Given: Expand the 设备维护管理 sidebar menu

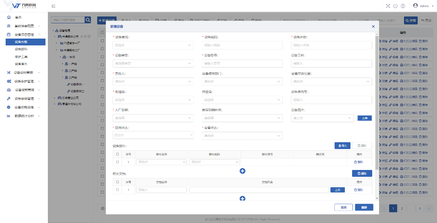Looking at the screenshot, I should coord(27,81).
